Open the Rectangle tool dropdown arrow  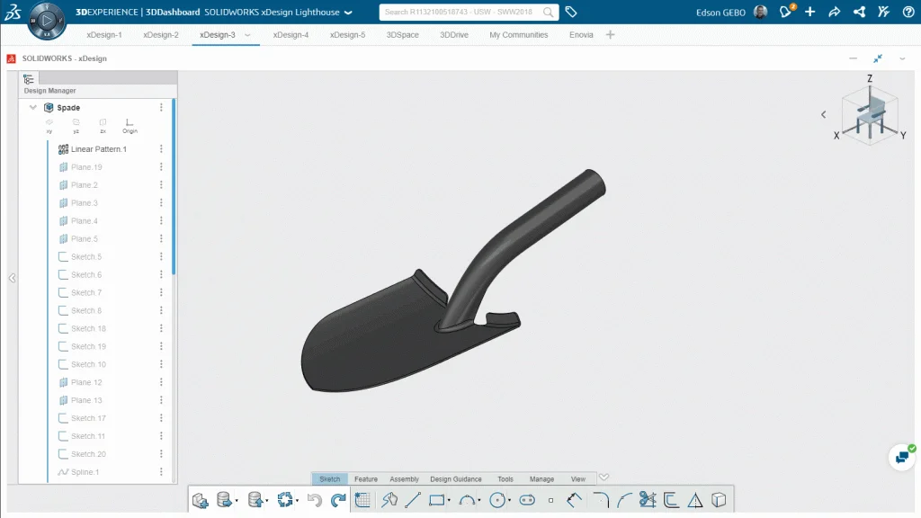[449, 501]
